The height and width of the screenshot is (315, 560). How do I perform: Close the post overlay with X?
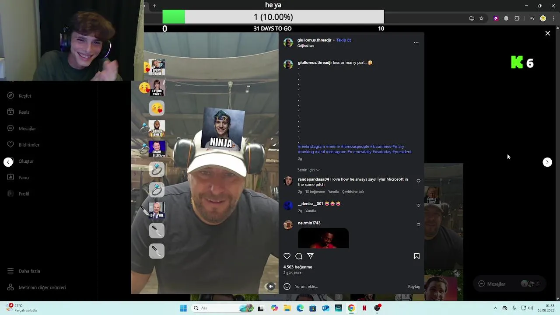(x=547, y=33)
